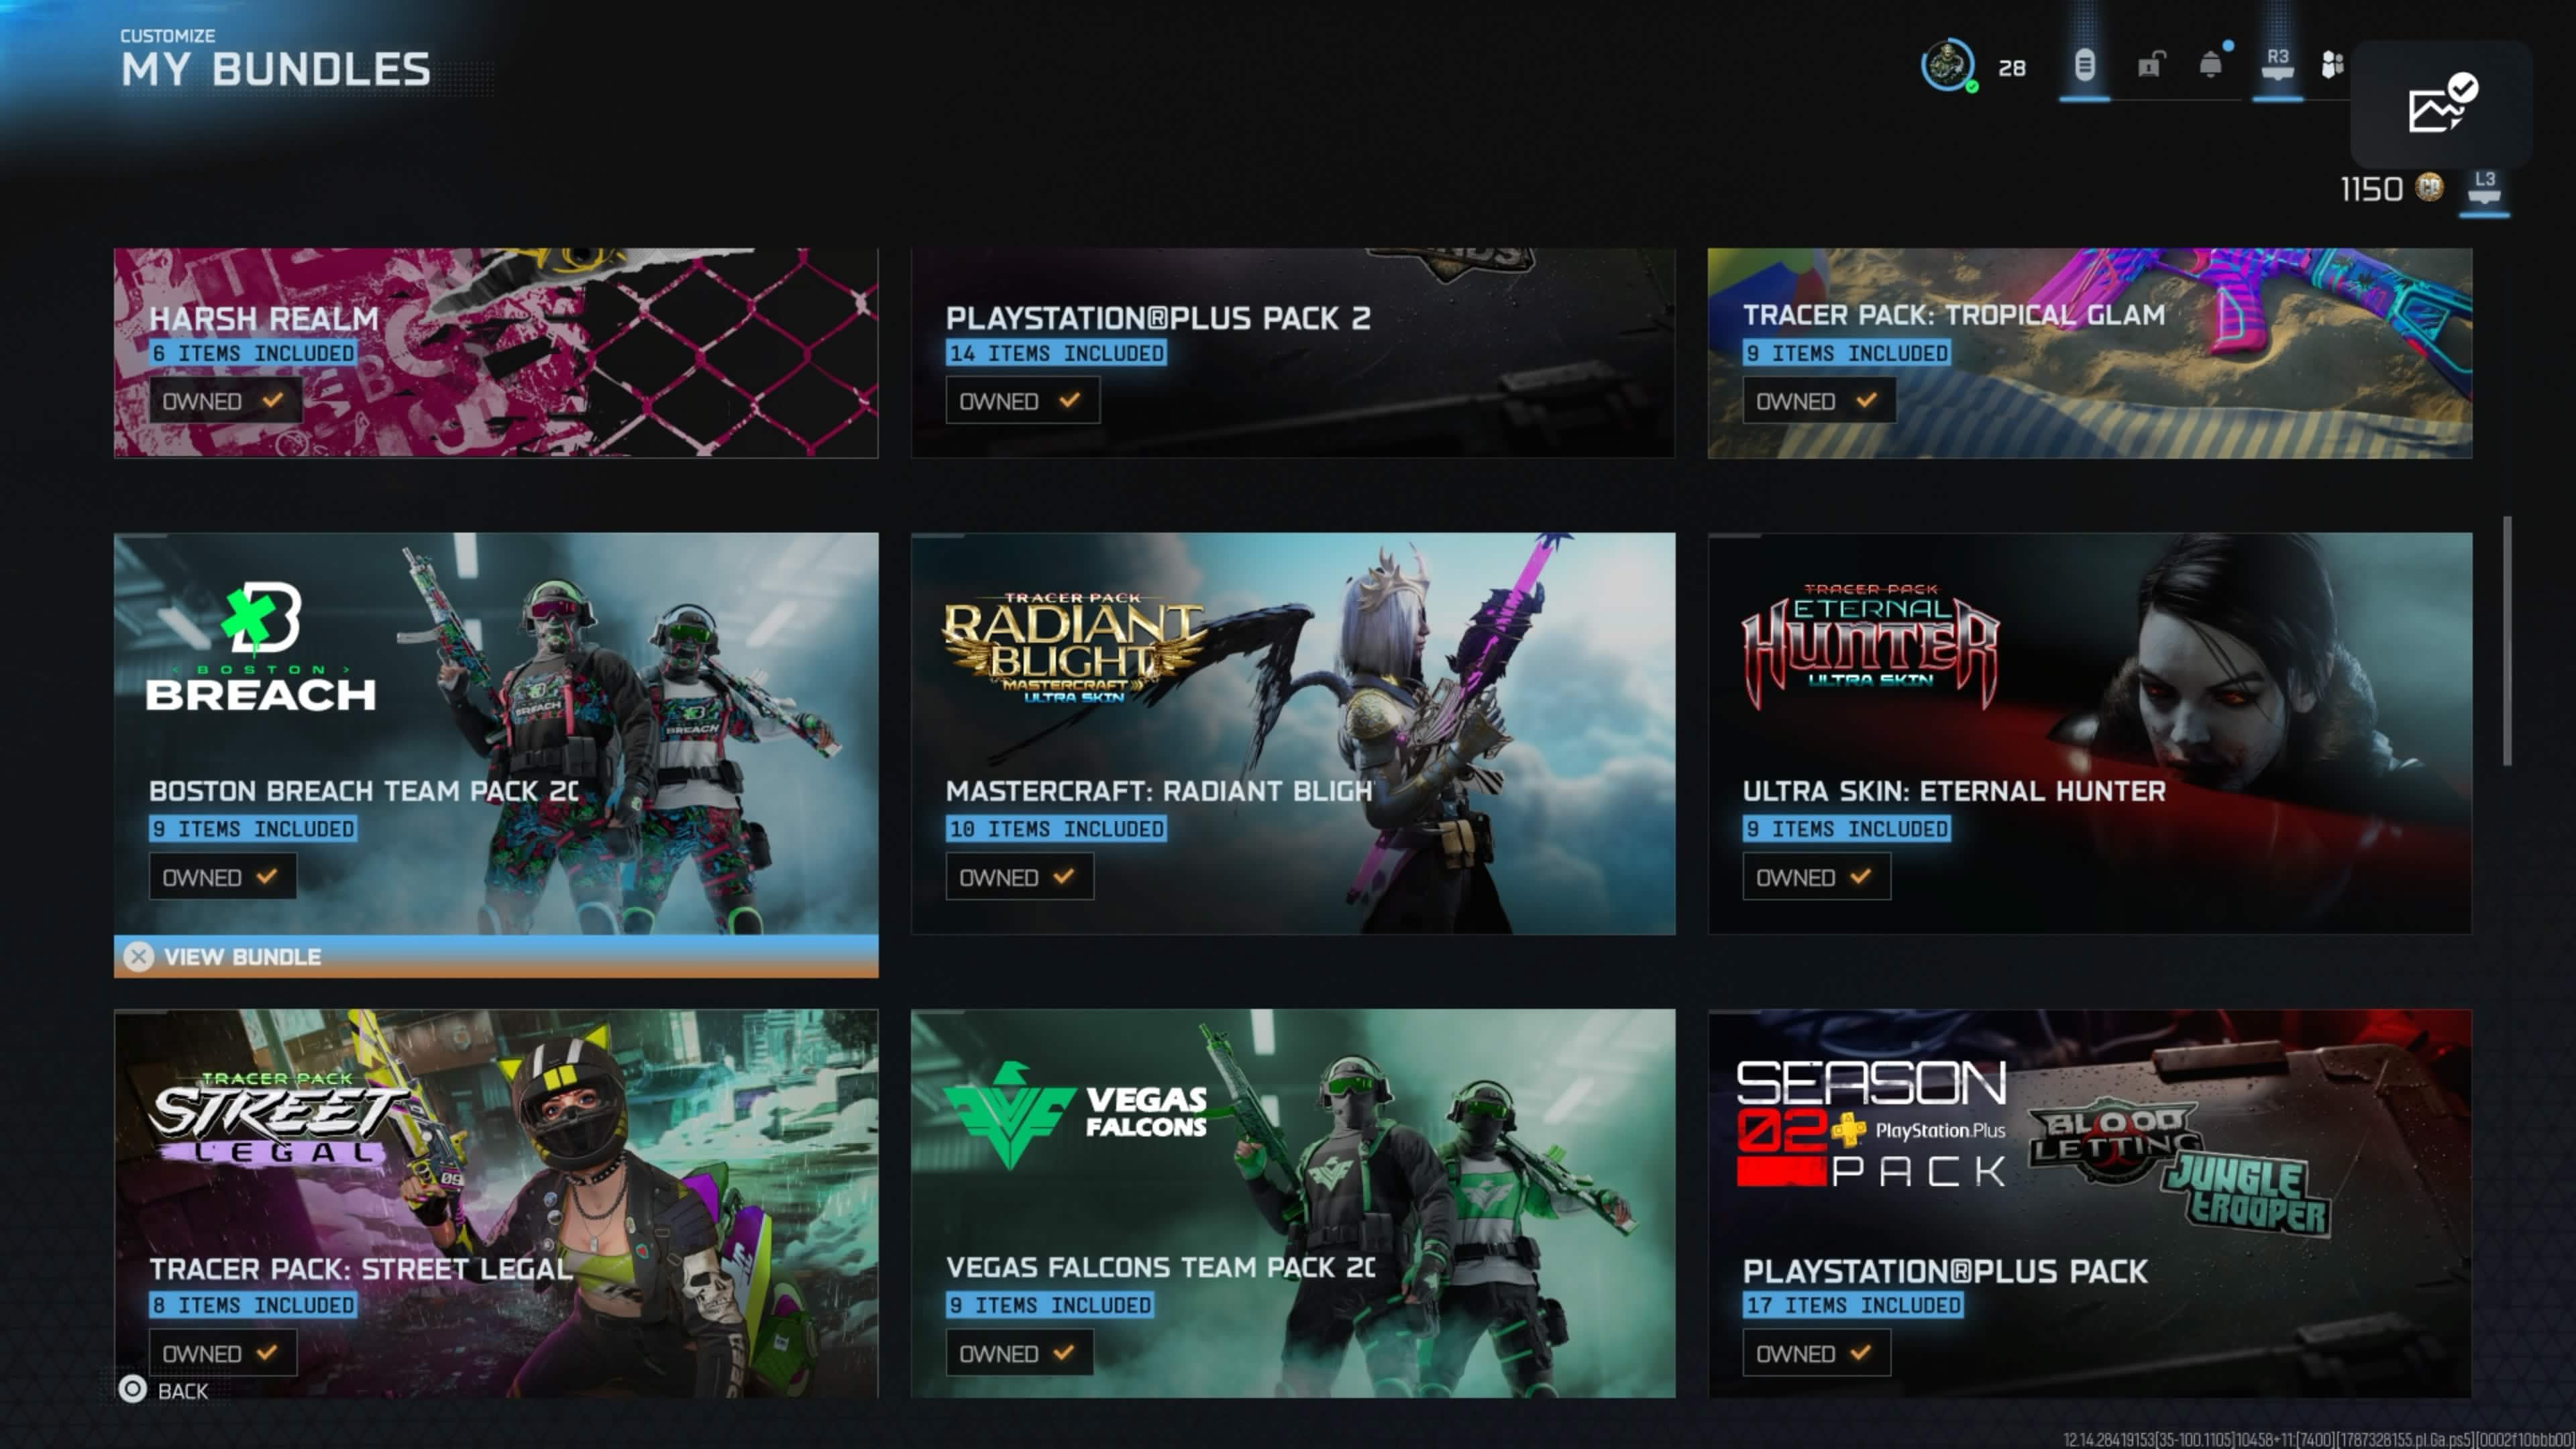Click the COD Points coin icon
The image size is (2576, 1449).
pyautogui.click(x=2429, y=187)
